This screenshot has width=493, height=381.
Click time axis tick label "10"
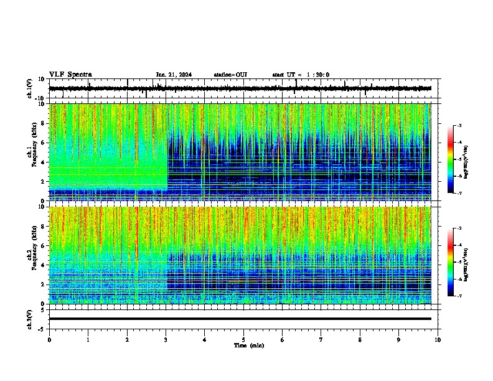click(x=438, y=340)
